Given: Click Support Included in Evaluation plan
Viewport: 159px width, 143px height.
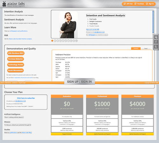Looking at the screenshot, I should [67, 134].
